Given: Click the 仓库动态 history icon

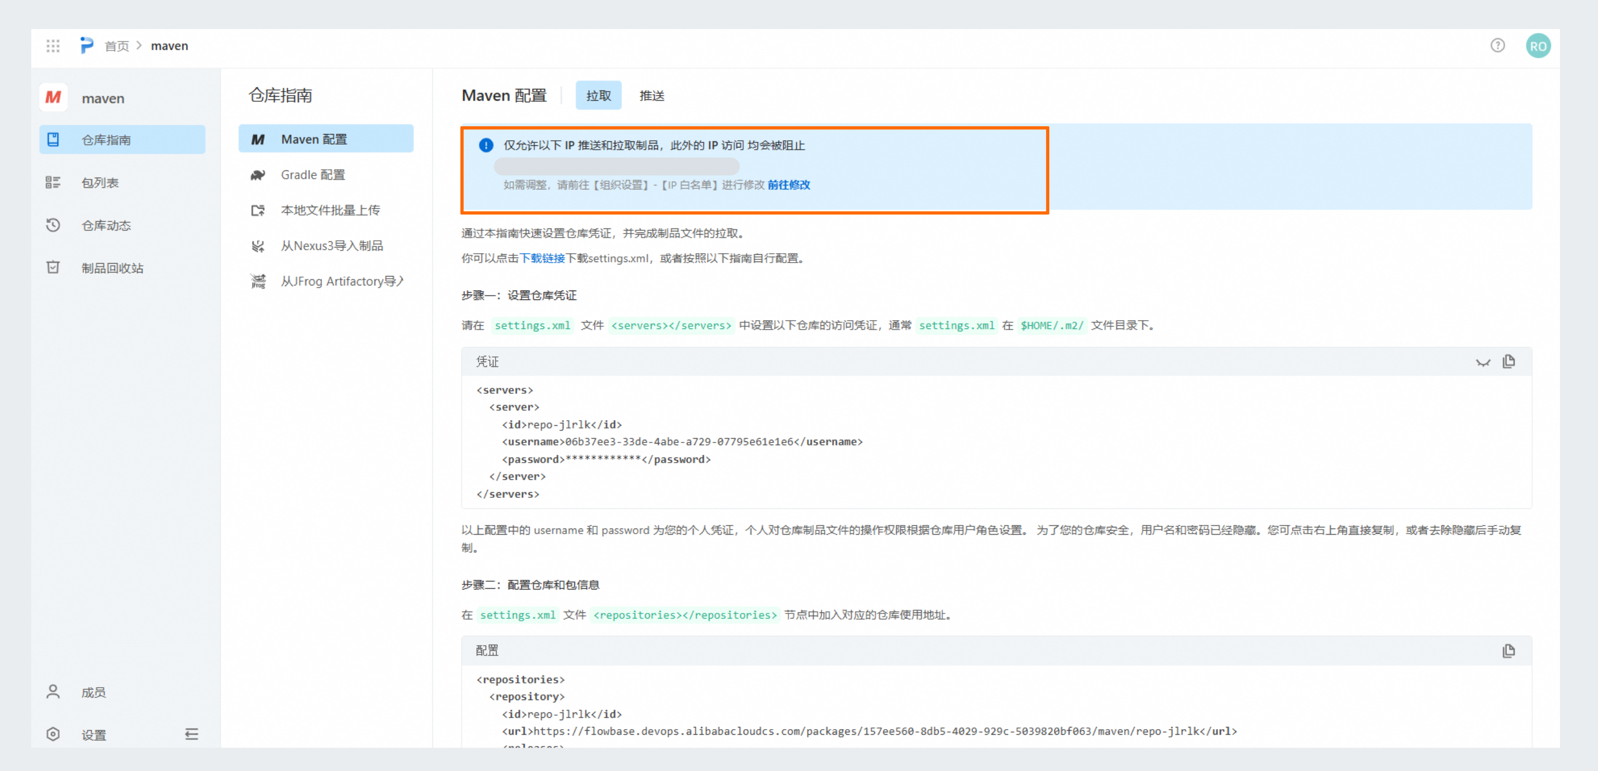Looking at the screenshot, I should pyautogui.click(x=53, y=225).
